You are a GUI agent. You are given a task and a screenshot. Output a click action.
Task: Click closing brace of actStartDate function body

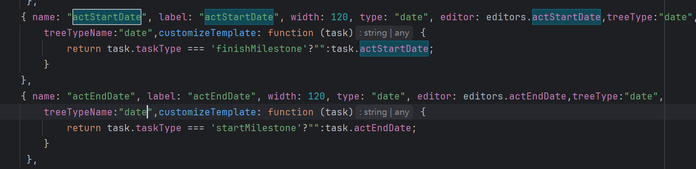click(x=46, y=64)
